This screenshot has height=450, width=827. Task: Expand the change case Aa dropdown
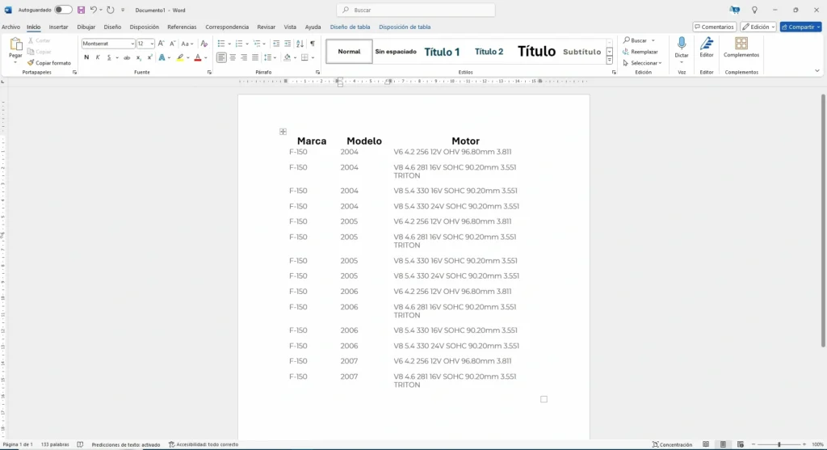[192, 44]
